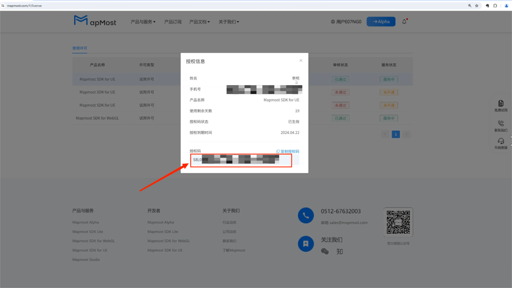
Task: Open the 用户E07NG0 account menu
Action: 346,22
